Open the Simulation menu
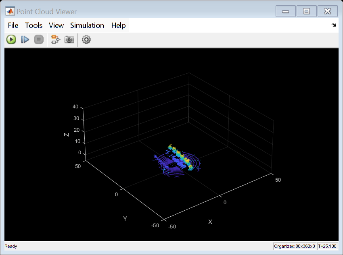 [x=87, y=25]
